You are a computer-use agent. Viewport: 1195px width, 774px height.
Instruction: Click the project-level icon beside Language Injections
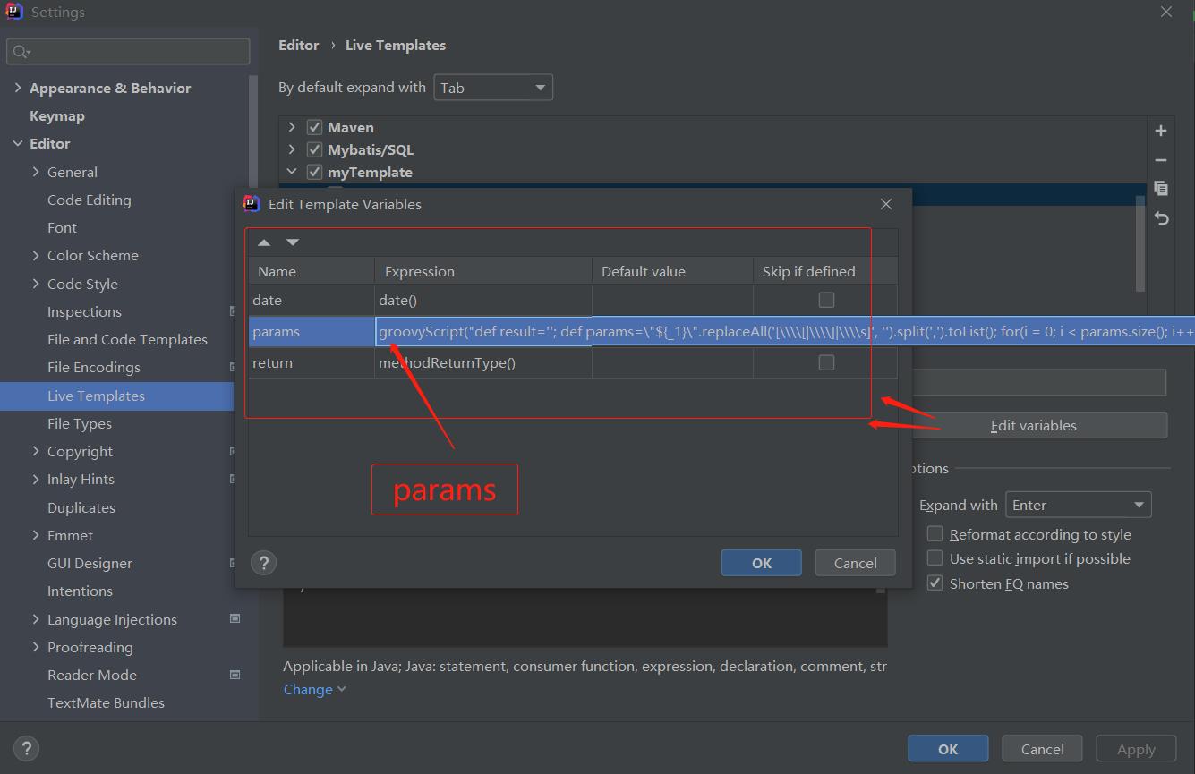[235, 618]
